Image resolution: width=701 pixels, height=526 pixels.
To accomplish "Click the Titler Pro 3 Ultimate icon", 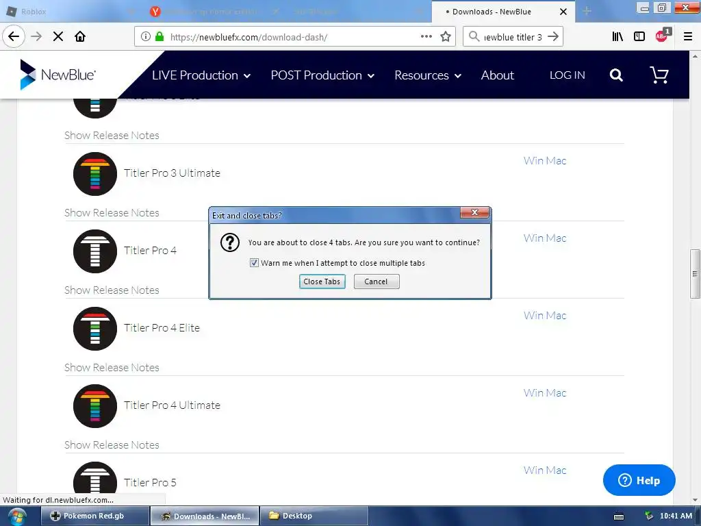I will tap(94, 173).
